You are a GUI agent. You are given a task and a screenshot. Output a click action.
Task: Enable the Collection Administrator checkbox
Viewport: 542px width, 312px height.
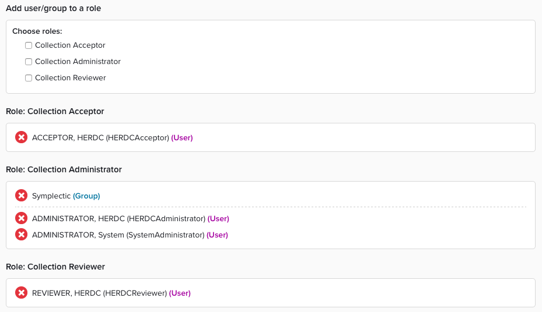coord(29,62)
